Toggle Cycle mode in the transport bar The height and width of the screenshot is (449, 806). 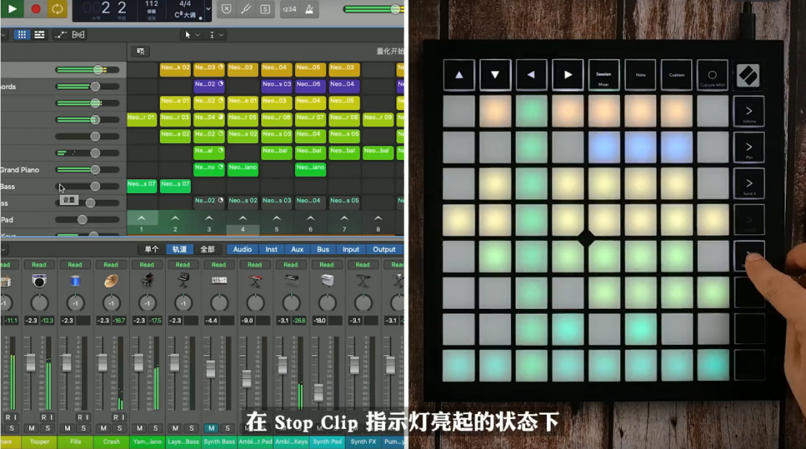tap(56, 9)
